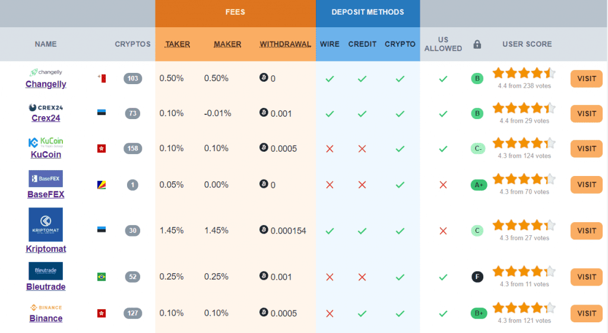The width and height of the screenshot is (608, 333).
Task: Click Bleutrade's F security rating badge
Action: click(x=477, y=277)
